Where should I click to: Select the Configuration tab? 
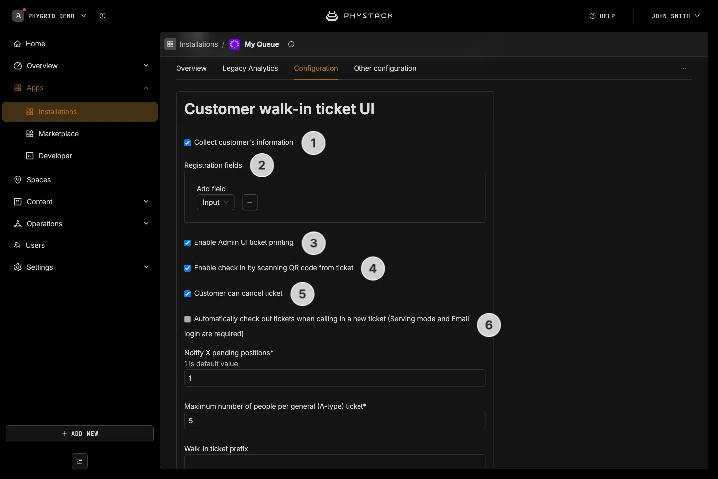click(316, 68)
